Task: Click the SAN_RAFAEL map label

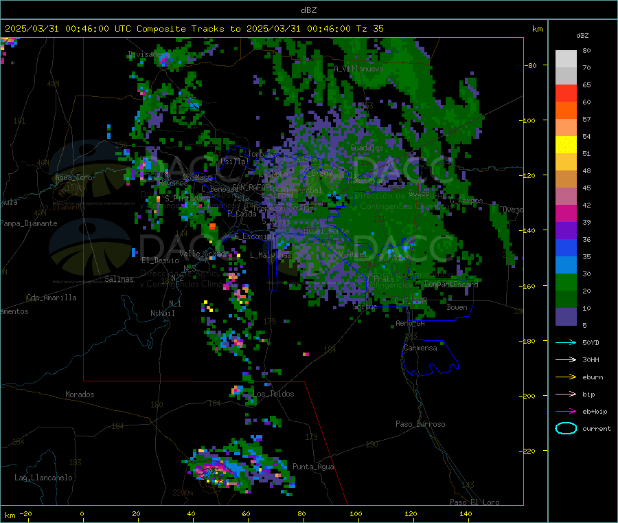Action: [251, 187]
